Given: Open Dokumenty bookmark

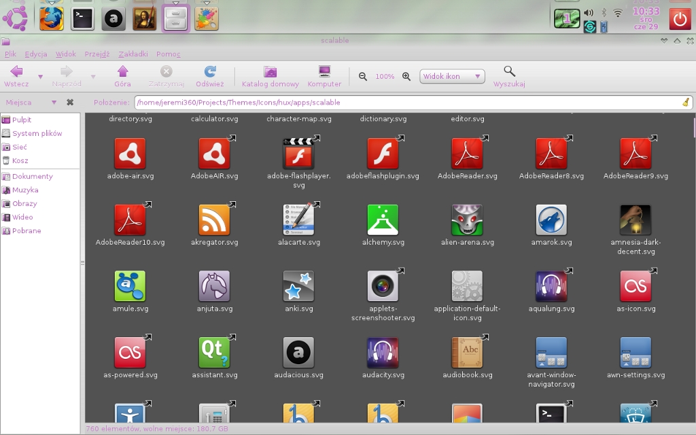Looking at the screenshot, I should pyautogui.click(x=27, y=176).
